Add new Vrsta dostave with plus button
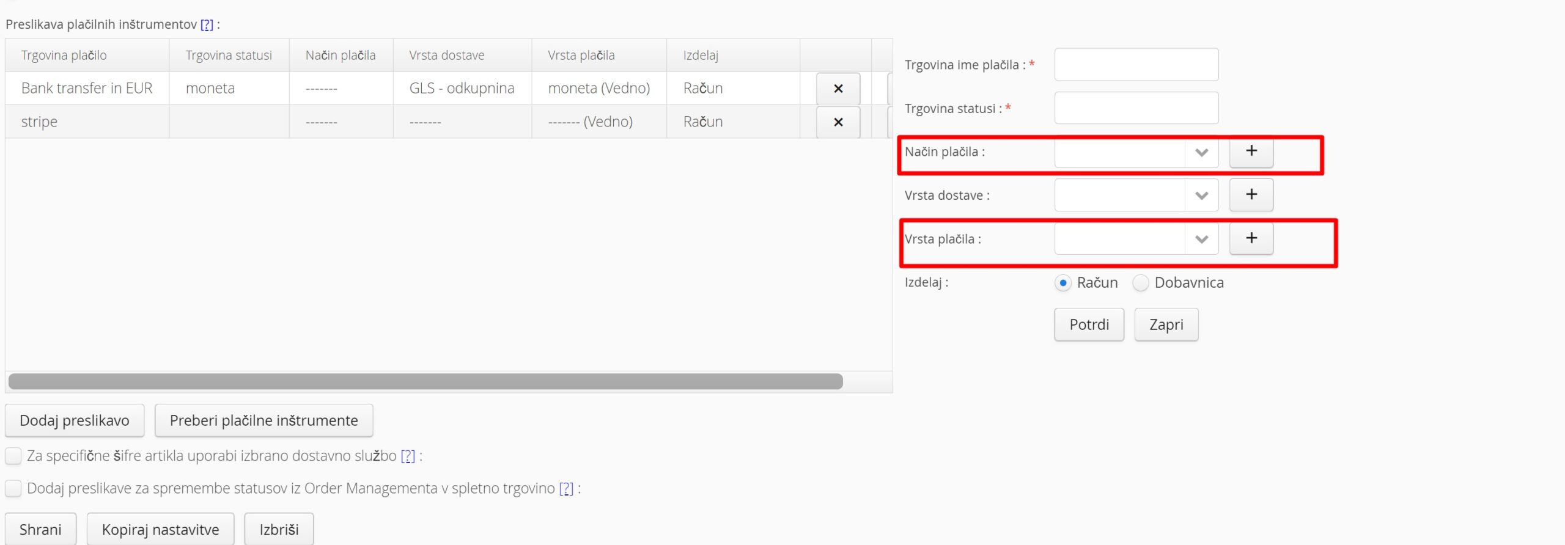 [x=1251, y=195]
